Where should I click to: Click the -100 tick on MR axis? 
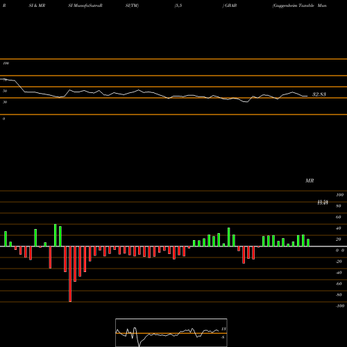point(340,306)
